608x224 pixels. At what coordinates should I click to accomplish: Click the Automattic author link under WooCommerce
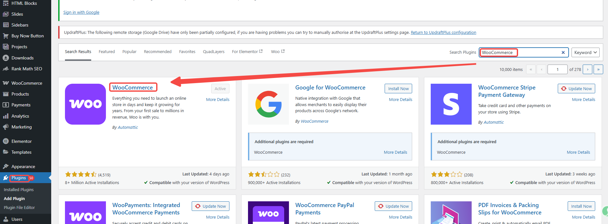coord(128,127)
